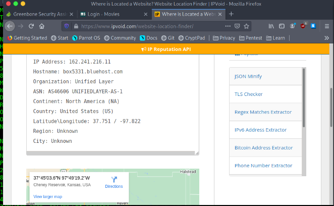
Task: Open a new tab with plus button
Action: click(x=231, y=14)
